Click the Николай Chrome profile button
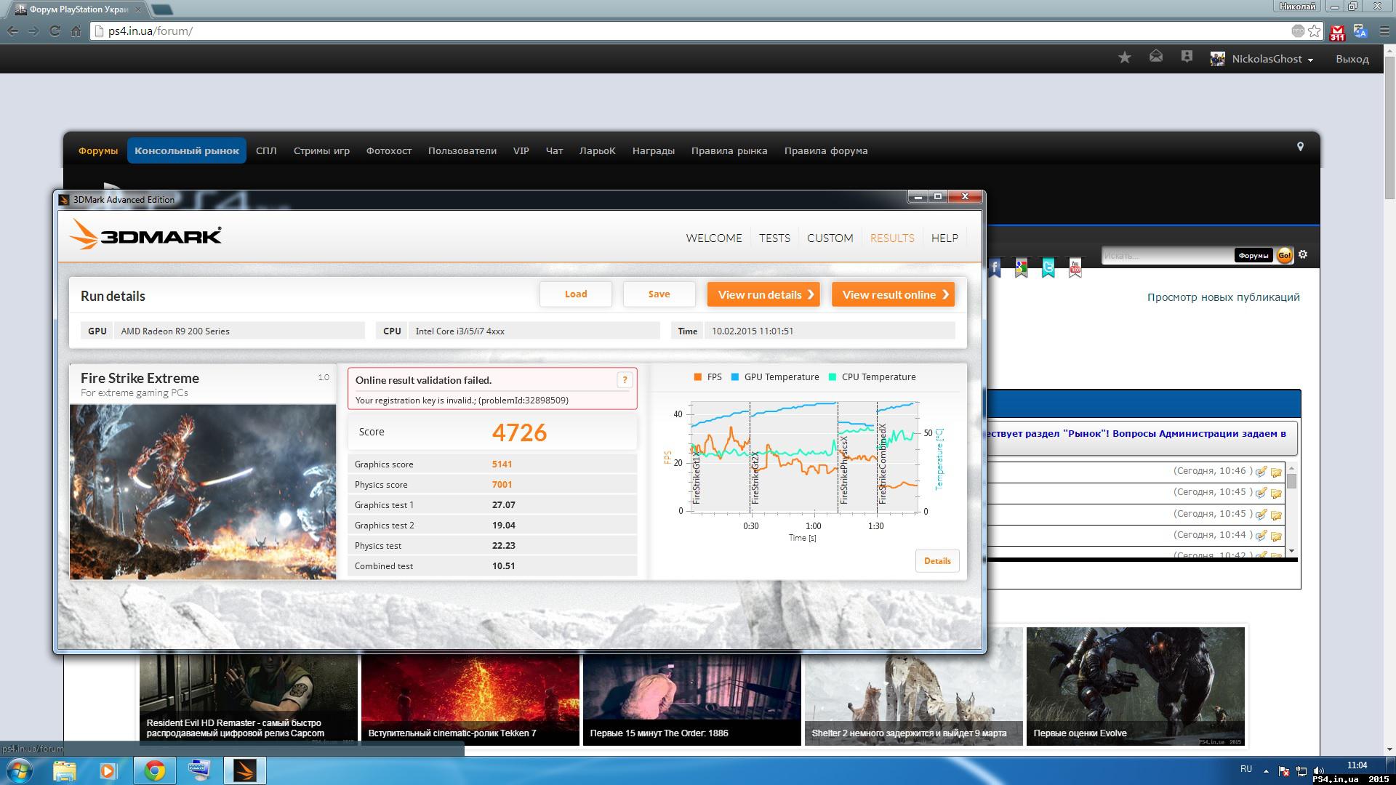Screen dimensions: 1396x785 pos(1297,7)
